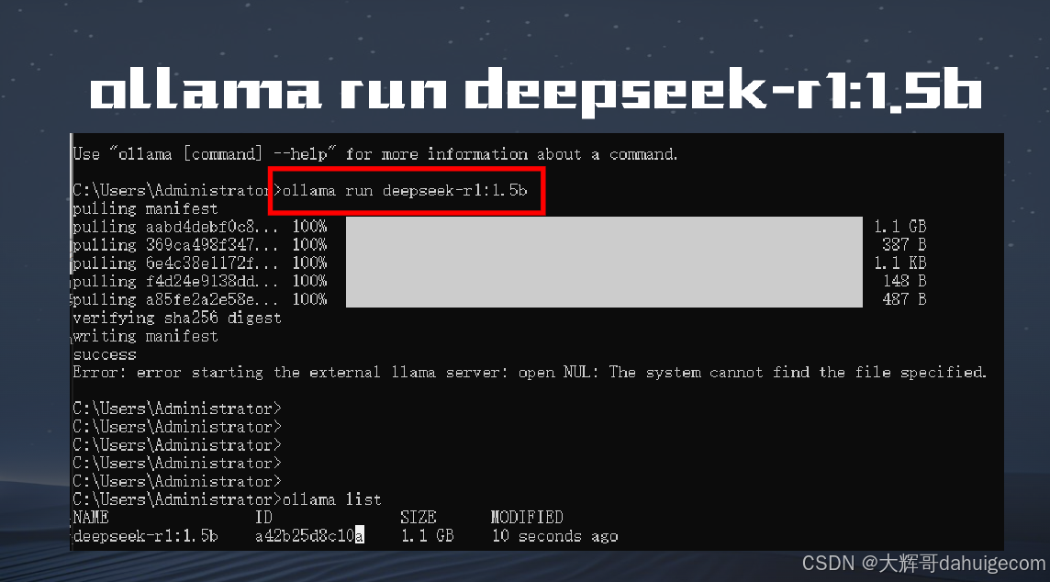Click the 100% progress bar for aabd4debf0c8
This screenshot has width=1050, height=582.
pyautogui.click(x=604, y=227)
